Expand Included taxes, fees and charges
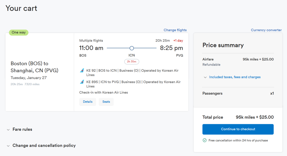Viewport: 287px width, 156px height. pos(235,77)
